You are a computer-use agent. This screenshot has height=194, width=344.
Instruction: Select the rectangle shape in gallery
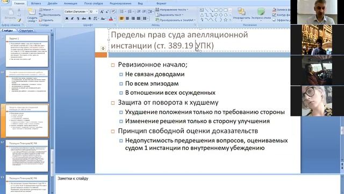(x=216, y=10)
